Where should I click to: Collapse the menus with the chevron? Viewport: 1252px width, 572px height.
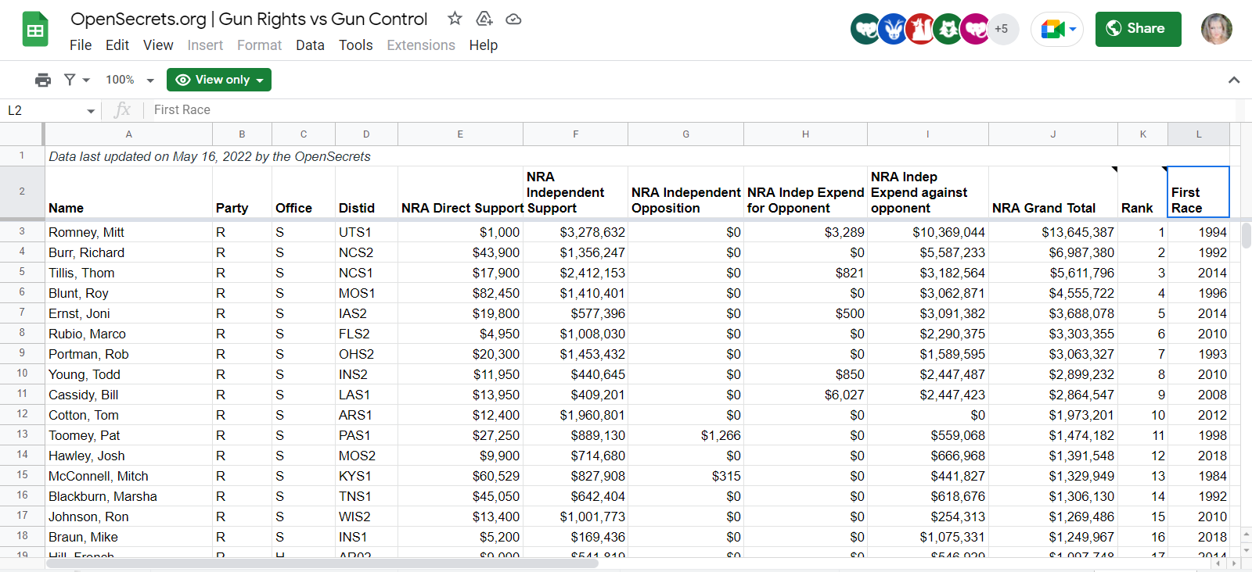pyautogui.click(x=1234, y=80)
